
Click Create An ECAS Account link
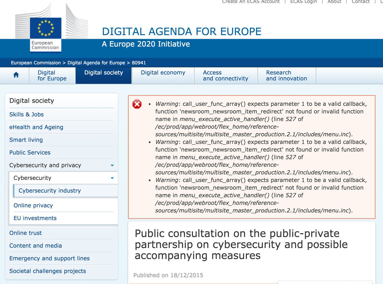pyautogui.click(x=251, y=2)
